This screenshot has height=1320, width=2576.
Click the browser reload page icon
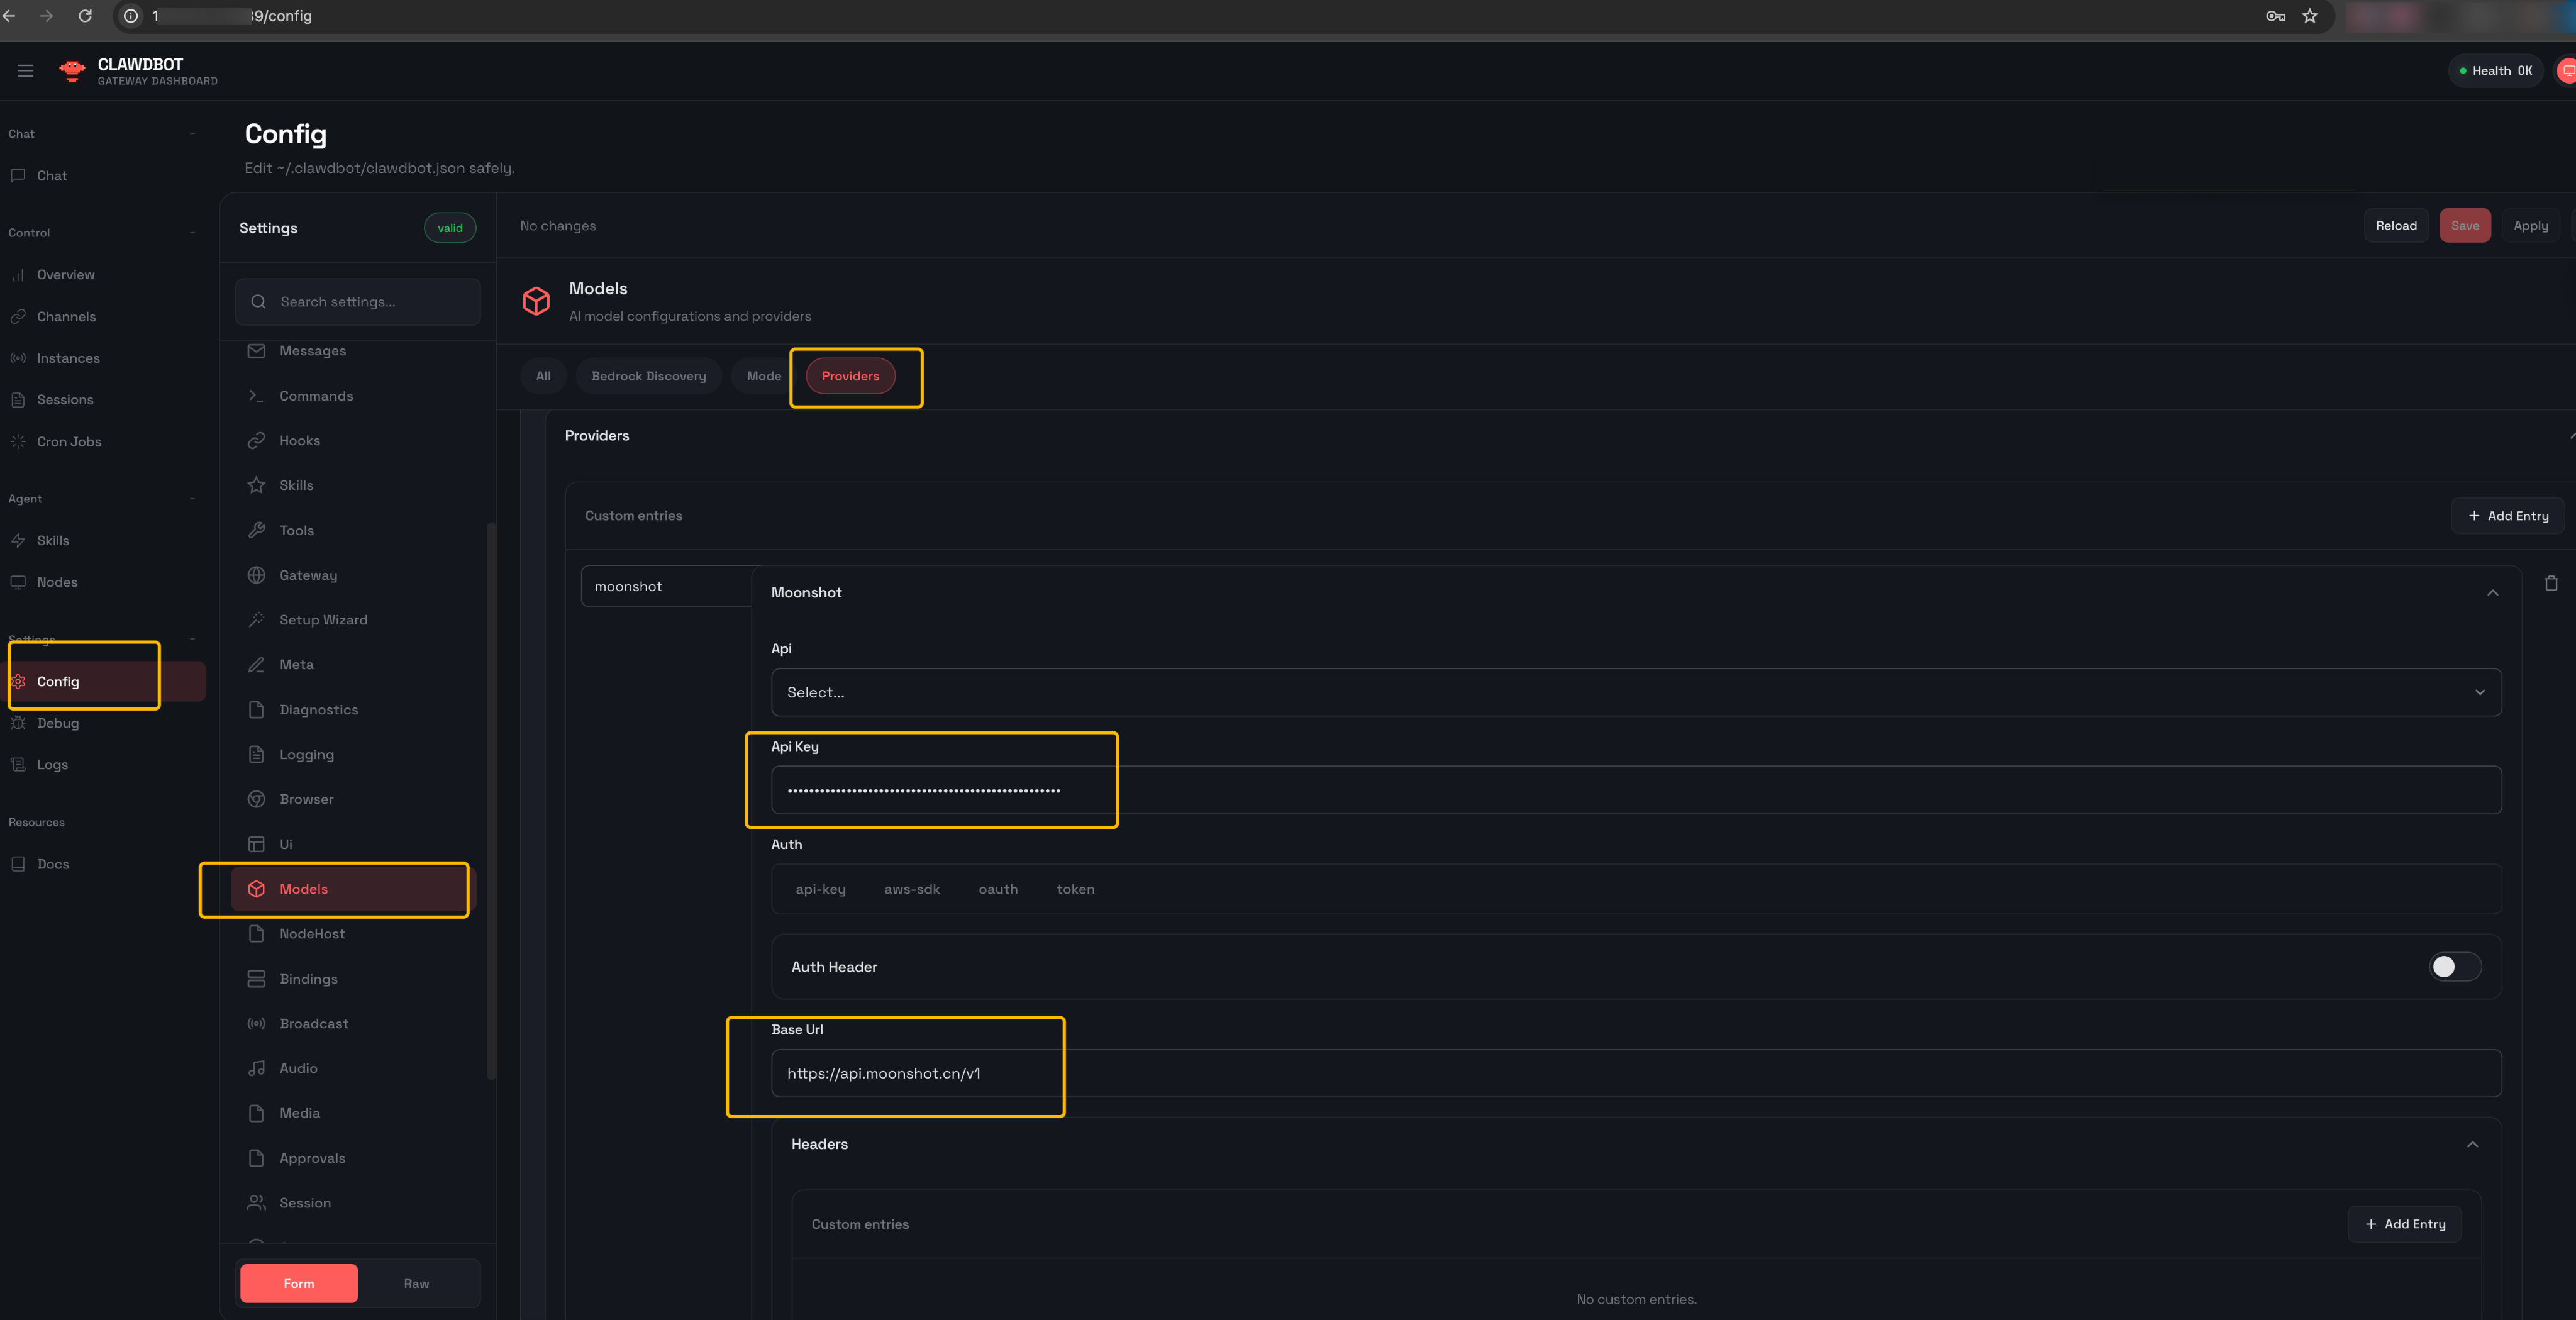pyautogui.click(x=85, y=16)
